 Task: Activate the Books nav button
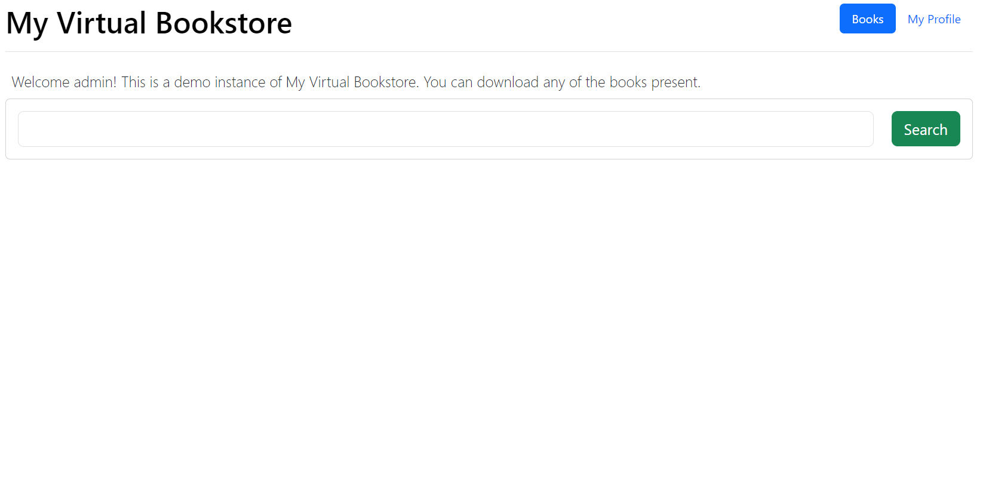coord(867,19)
